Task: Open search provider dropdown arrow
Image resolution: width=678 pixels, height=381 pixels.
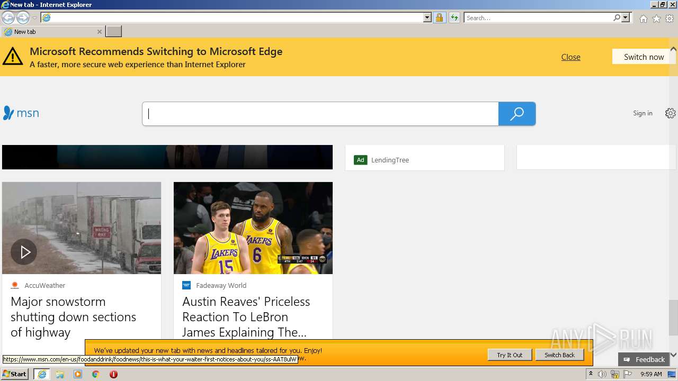Action: point(626,17)
